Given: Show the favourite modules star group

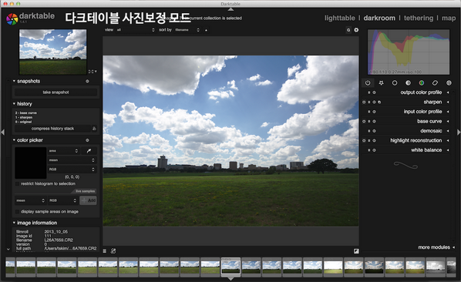Looking at the screenshot, I should pyautogui.click(x=382, y=83).
